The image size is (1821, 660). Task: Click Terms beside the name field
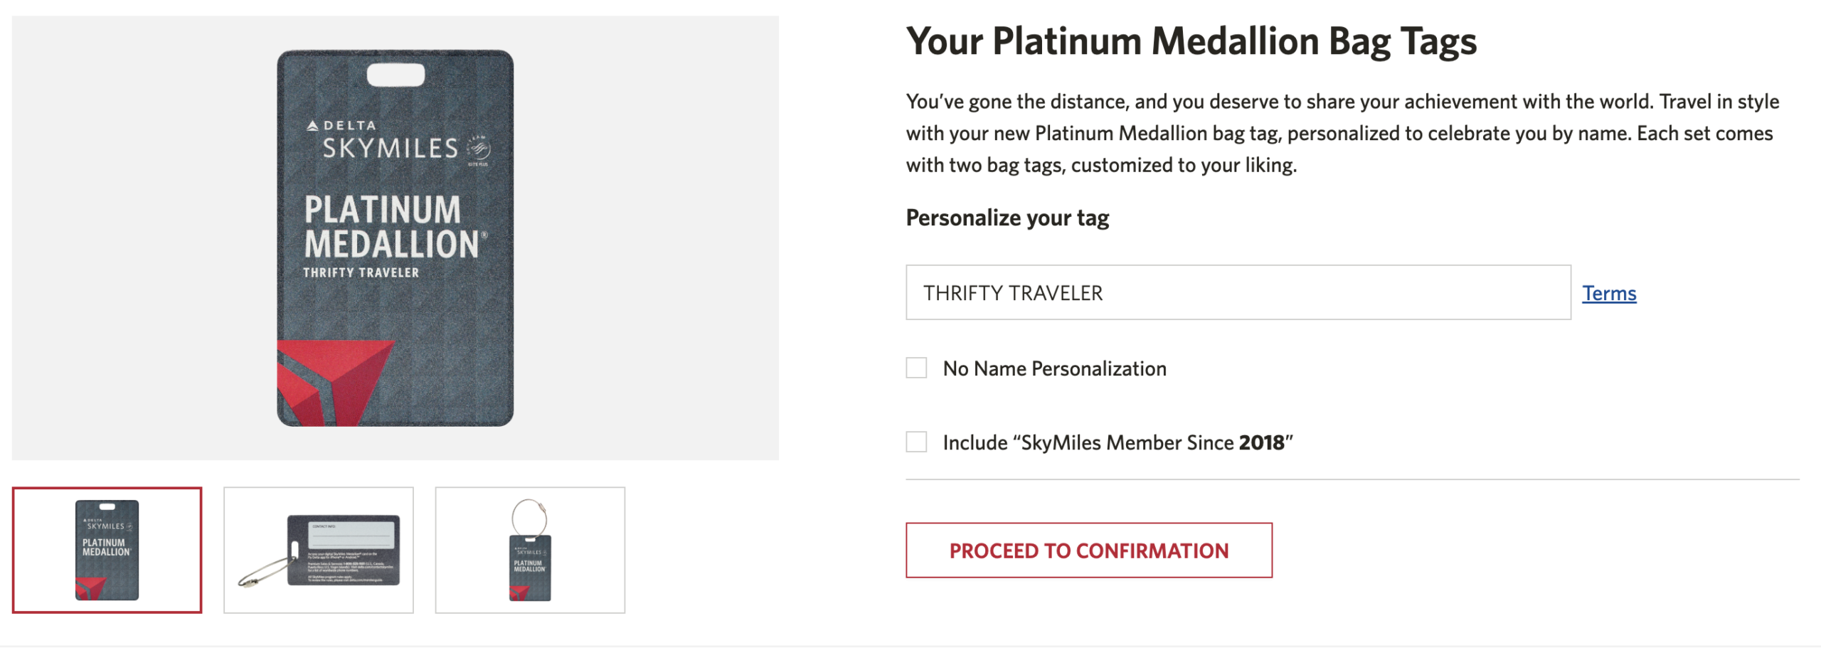(x=1609, y=292)
